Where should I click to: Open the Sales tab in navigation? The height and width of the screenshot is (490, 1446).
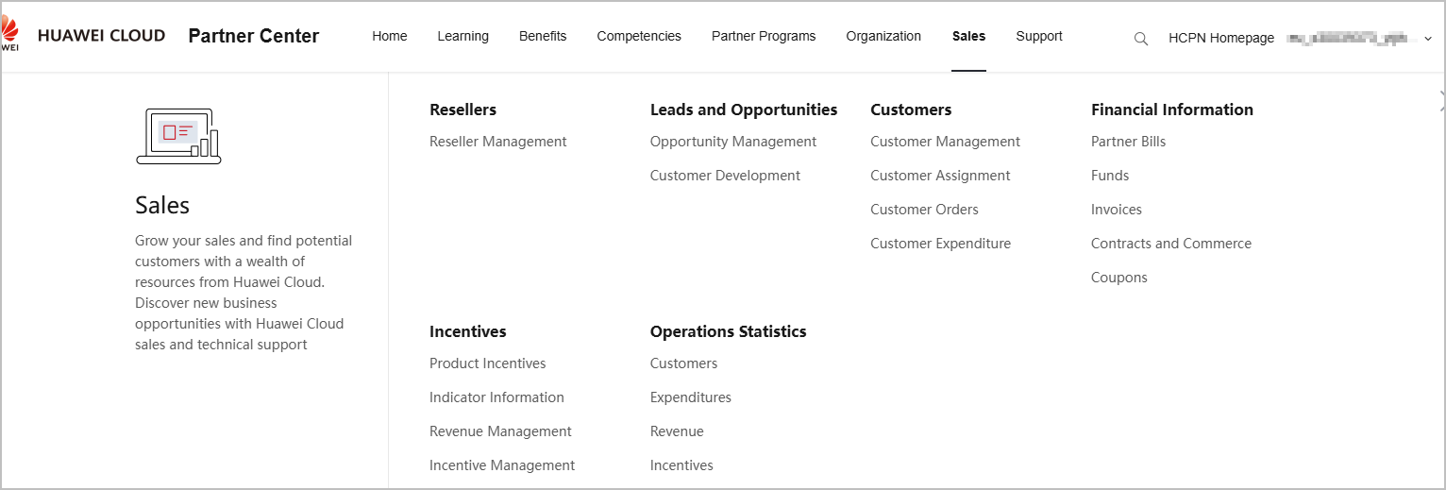click(x=968, y=36)
